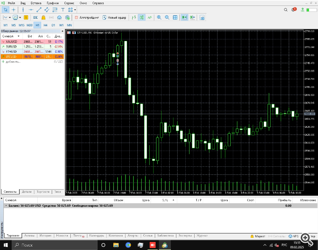The height and width of the screenshot is (250, 318).
Task: Open the Символ column dropdown in Market Watch
Action: [19, 36]
